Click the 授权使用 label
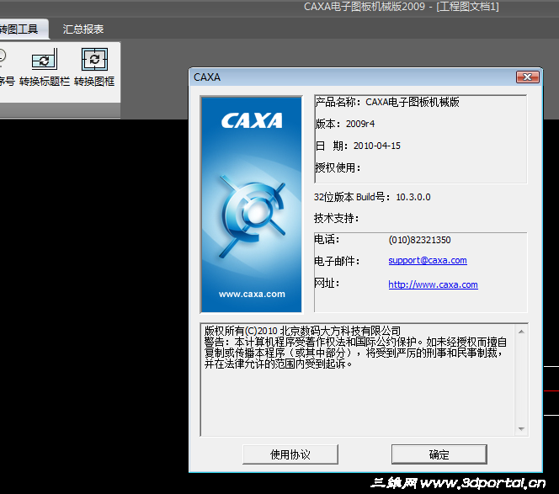The height and width of the screenshot is (494, 559). 338,167
